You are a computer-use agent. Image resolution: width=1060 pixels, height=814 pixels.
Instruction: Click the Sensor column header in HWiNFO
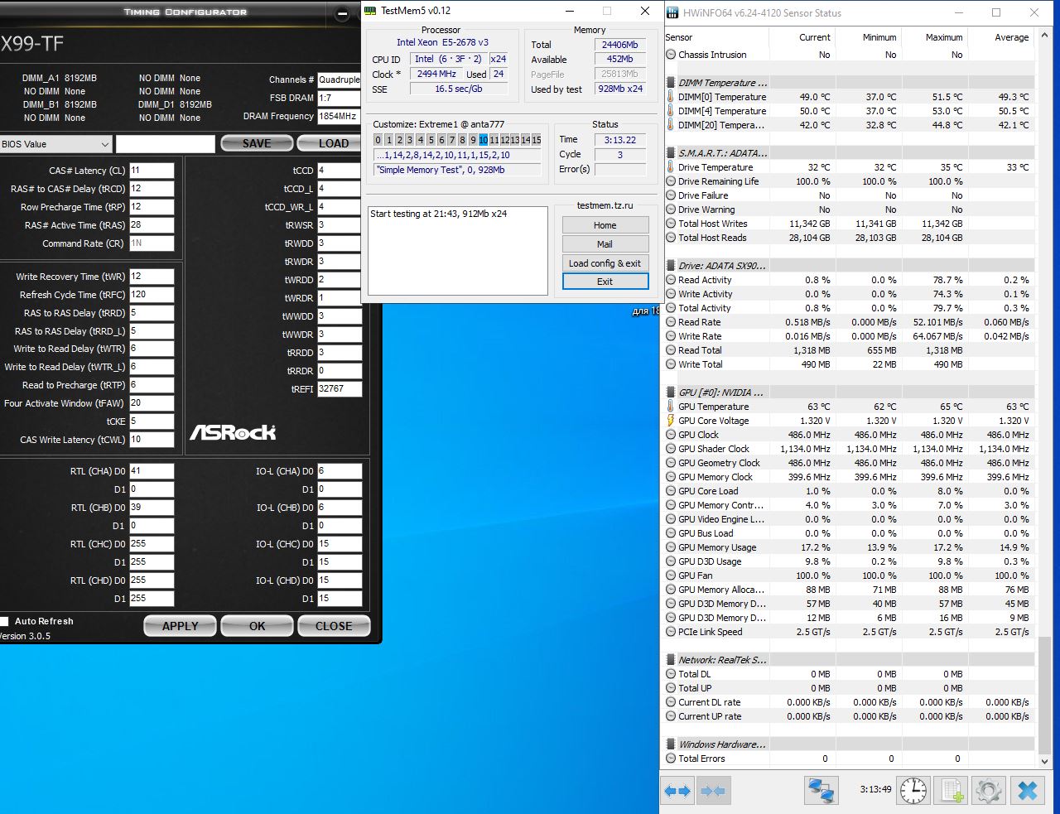[x=679, y=37]
